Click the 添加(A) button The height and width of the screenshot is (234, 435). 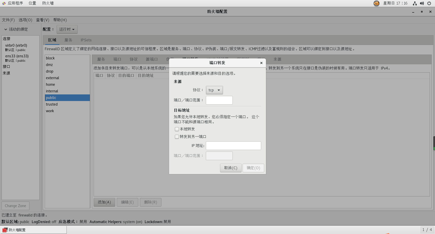(x=104, y=202)
